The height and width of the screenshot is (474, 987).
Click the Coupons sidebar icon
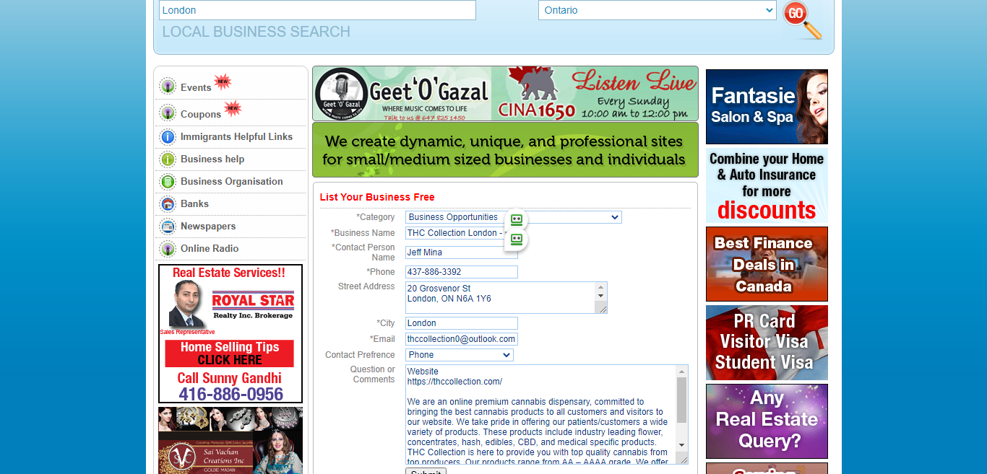(168, 113)
